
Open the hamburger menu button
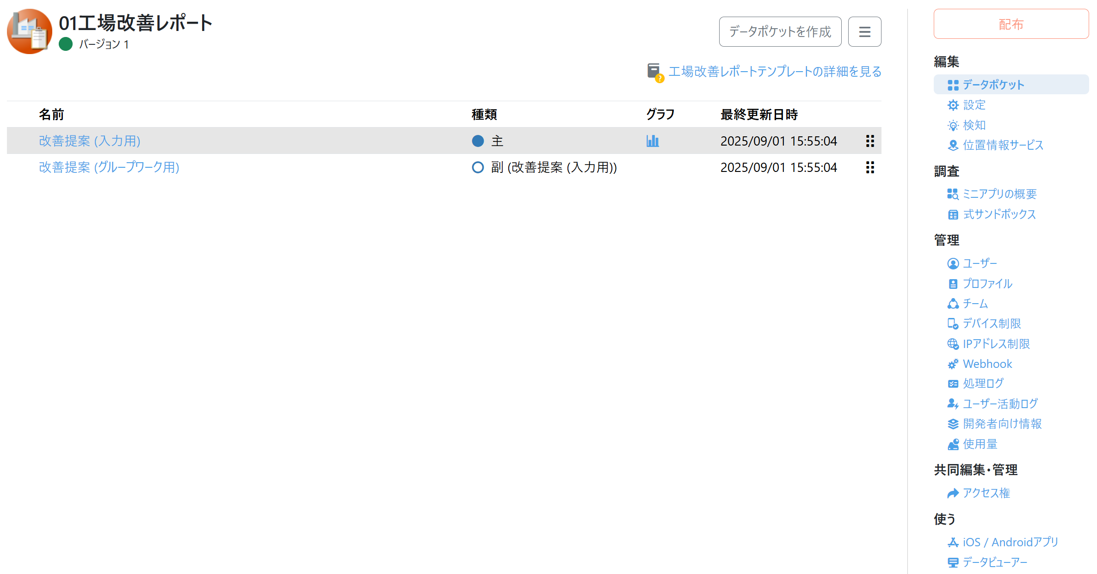[864, 32]
